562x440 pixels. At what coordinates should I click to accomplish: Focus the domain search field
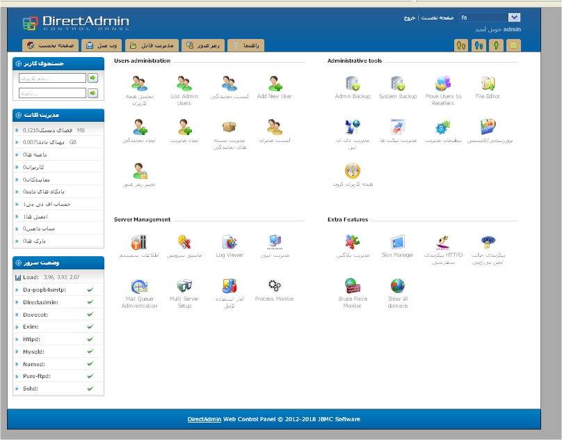pyautogui.click(x=52, y=93)
